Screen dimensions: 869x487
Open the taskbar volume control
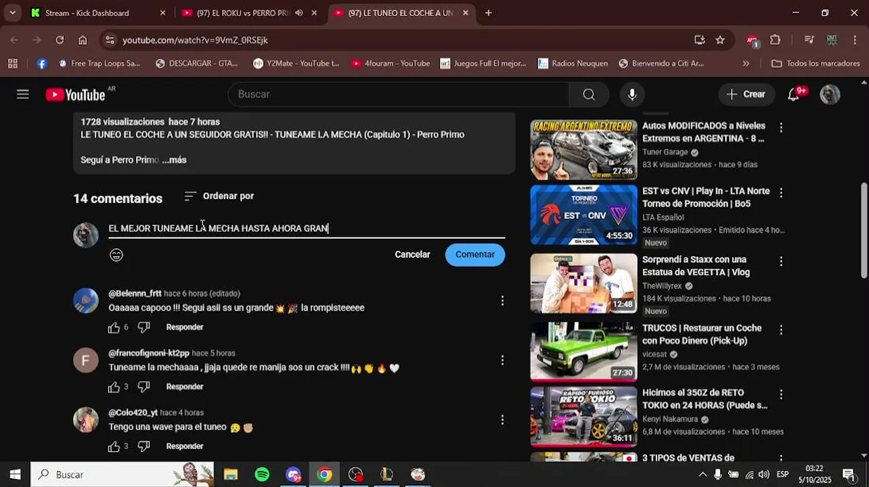pyautogui.click(x=764, y=474)
